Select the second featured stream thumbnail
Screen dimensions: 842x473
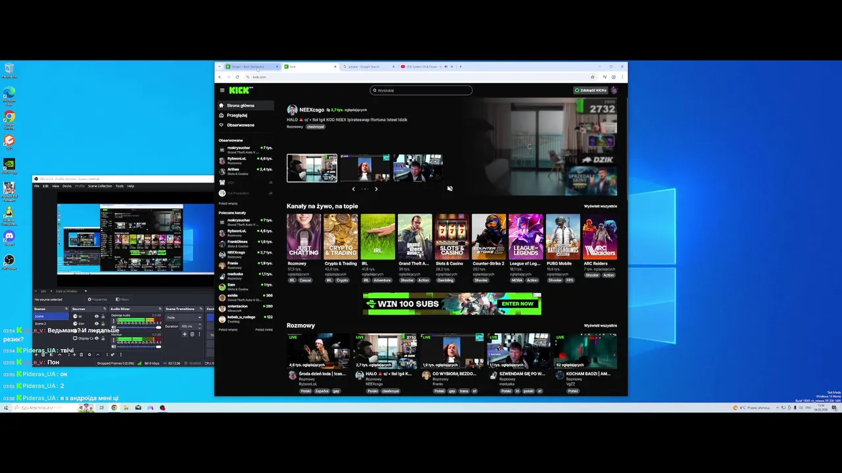tap(364, 168)
